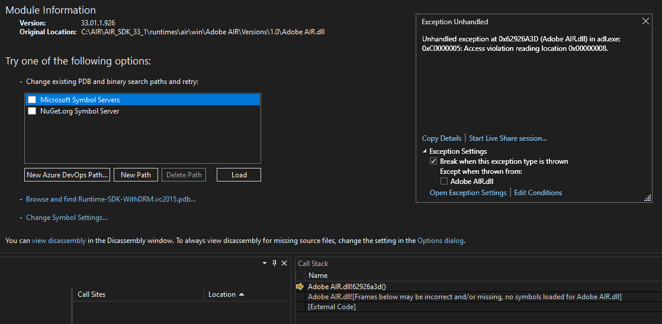This screenshot has width=662, height=324.
Task: Open Exception Settings link
Action: click(x=468, y=193)
